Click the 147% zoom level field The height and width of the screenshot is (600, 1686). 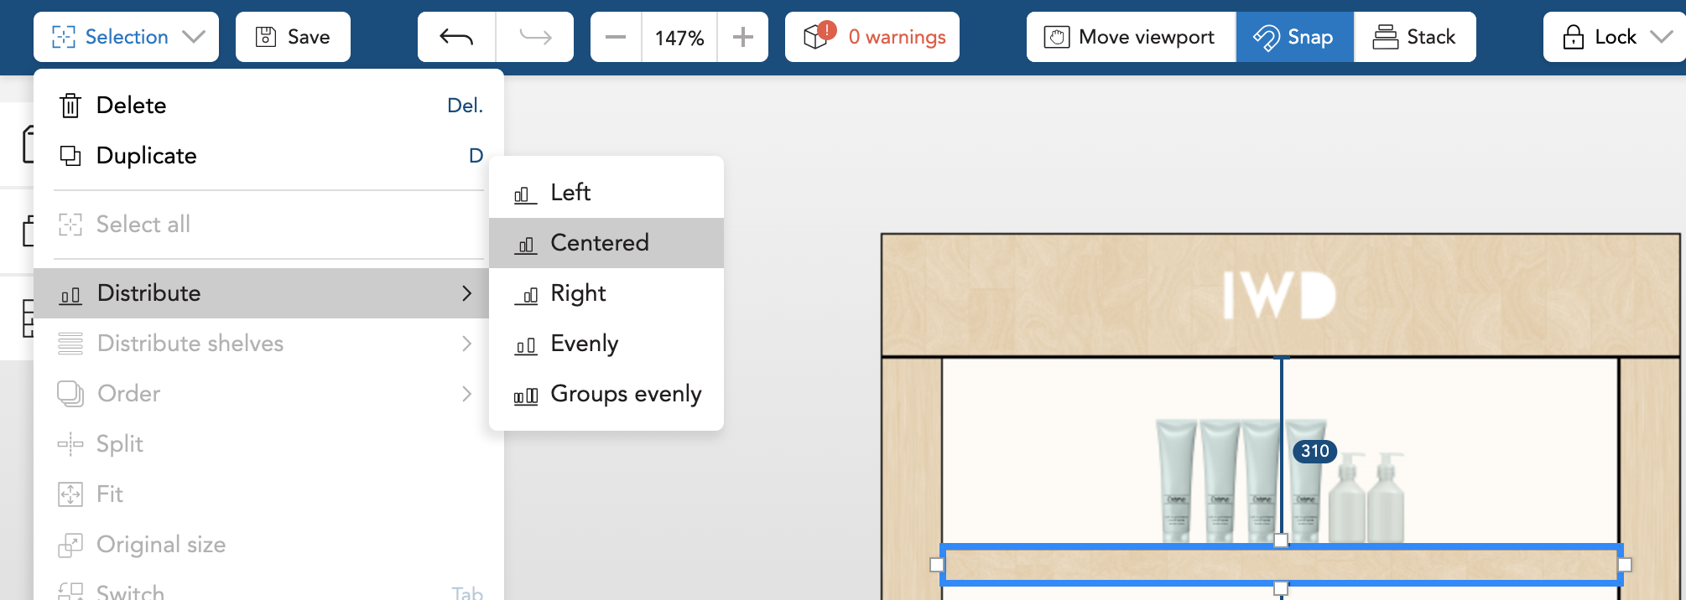tap(679, 38)
